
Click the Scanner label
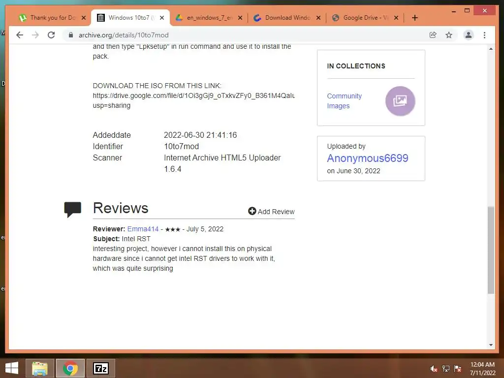click(107, 158)
